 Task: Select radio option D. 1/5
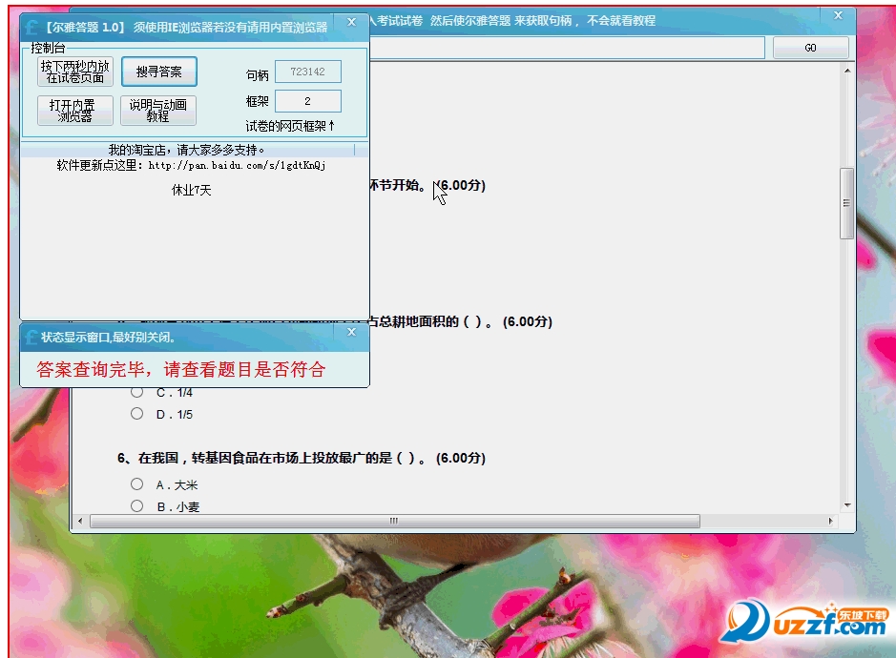click(136, 414)
